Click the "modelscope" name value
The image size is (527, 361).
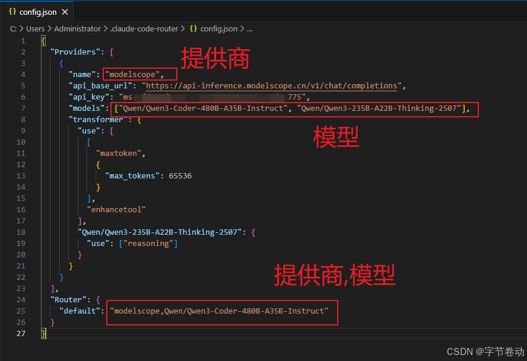132,75
